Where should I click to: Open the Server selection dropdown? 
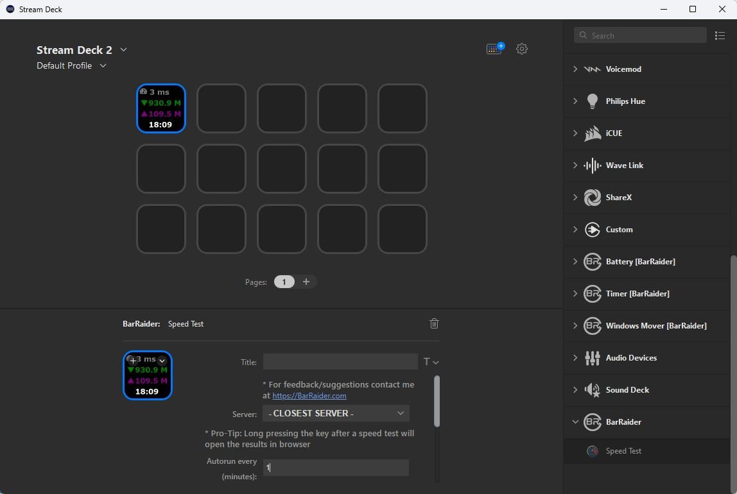click(336, 413)
